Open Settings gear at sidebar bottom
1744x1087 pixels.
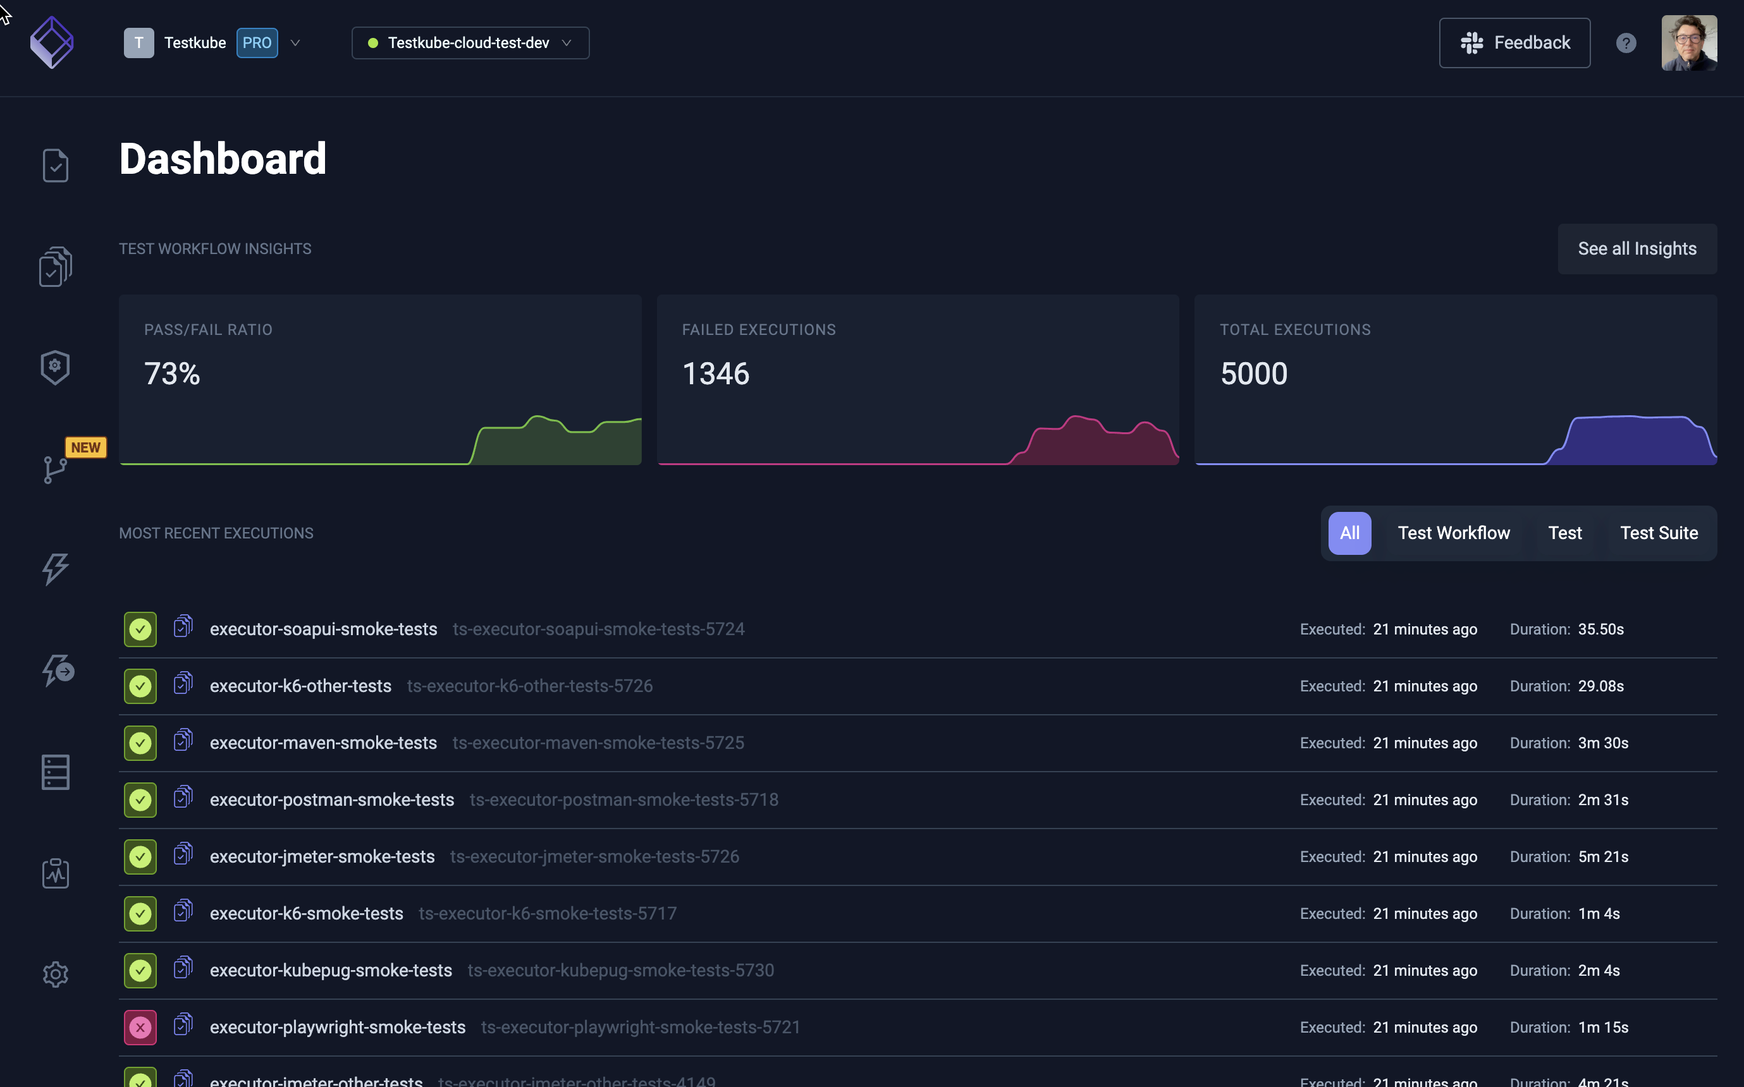(56, 974)
